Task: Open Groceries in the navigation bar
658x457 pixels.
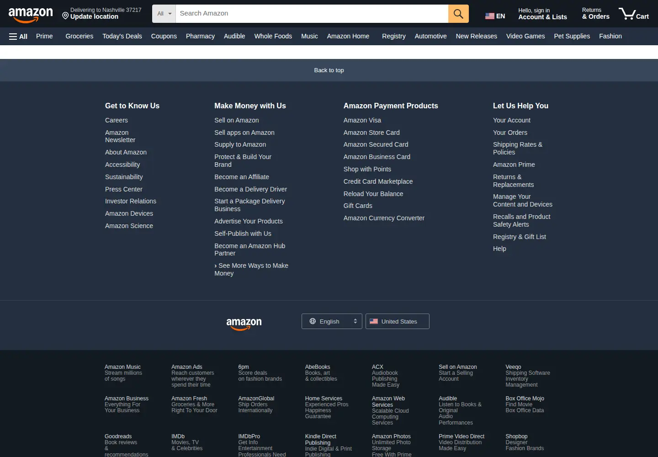Action: 80,36
